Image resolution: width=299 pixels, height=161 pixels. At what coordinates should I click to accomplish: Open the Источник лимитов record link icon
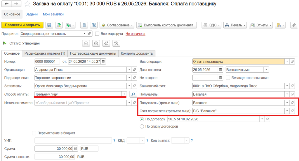(134, 103)
